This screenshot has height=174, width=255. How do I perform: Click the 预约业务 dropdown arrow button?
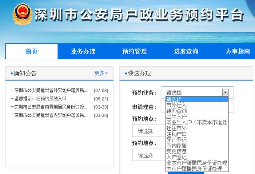pos(226,93)
